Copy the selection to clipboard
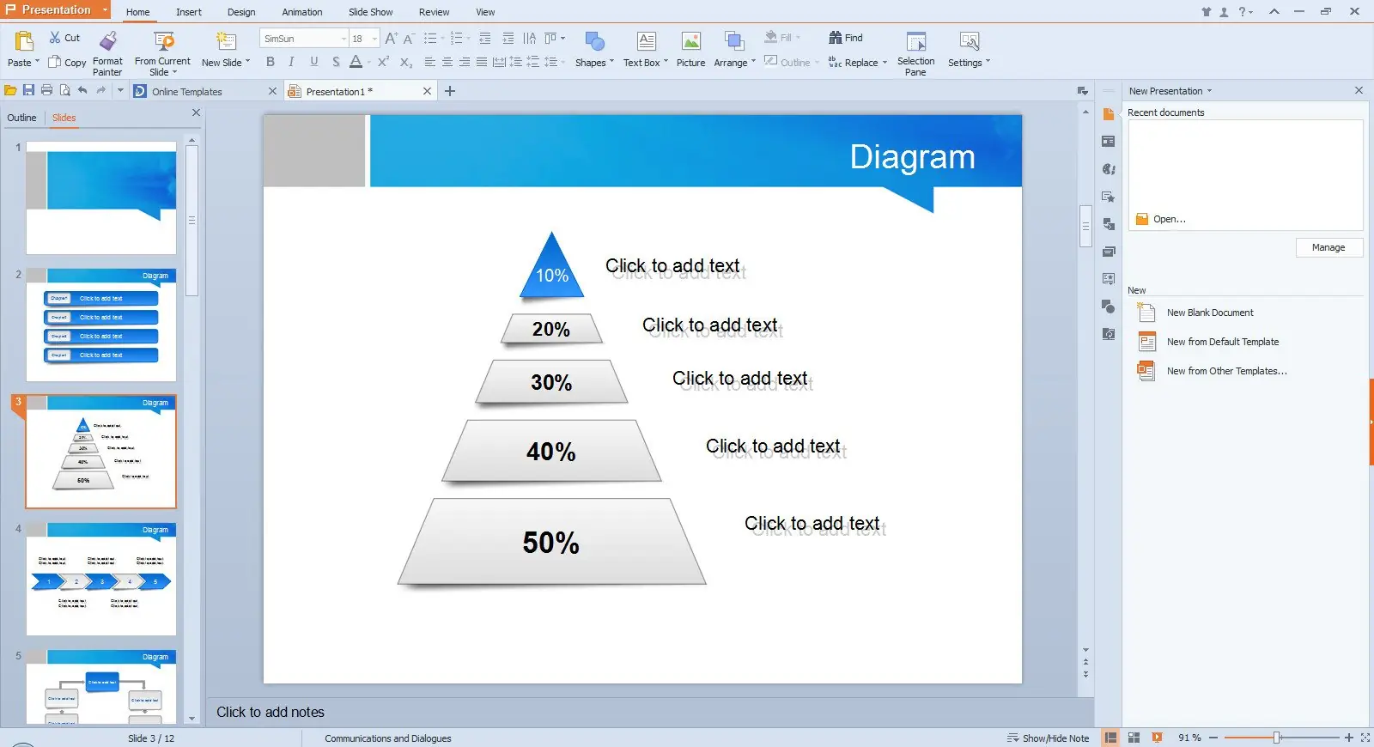The height and width of the screenshot is (747, 1374). 67,62
